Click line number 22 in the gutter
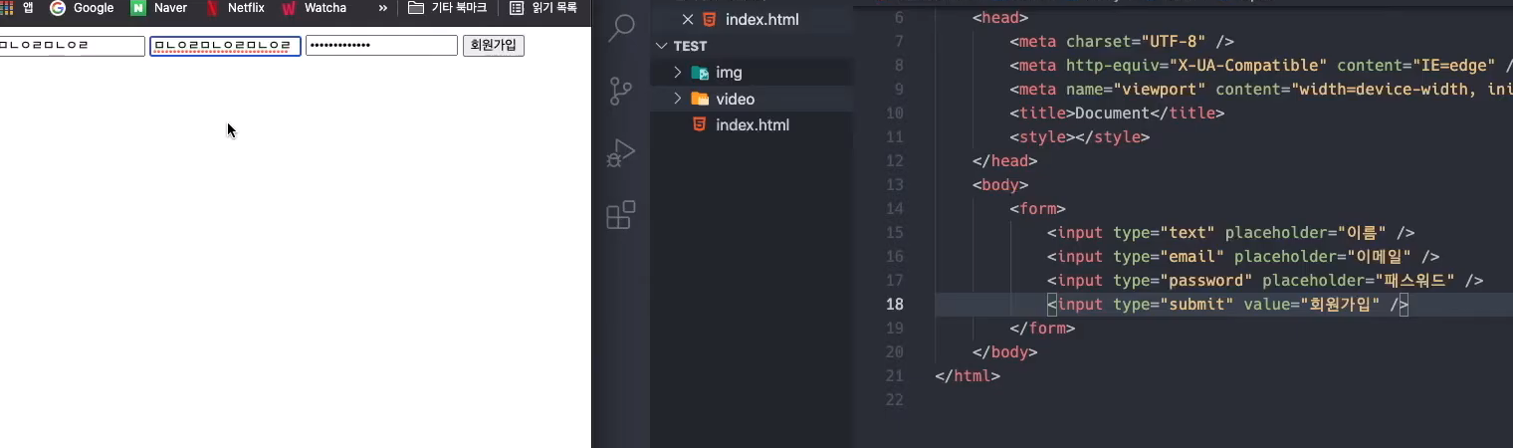Screen dimensions: 1513x448 point(894,399)
